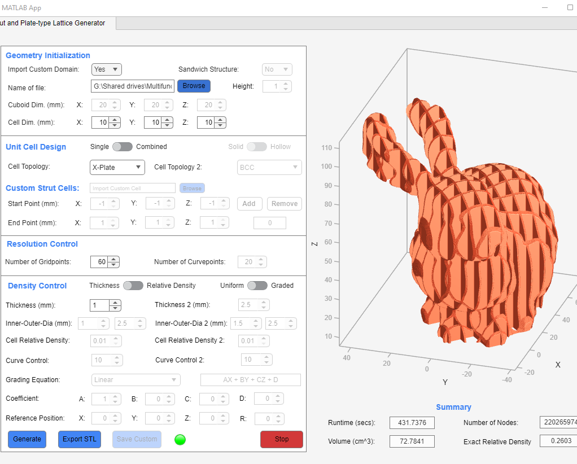Viewport: 577px width, 464px height.
Task: Click the Runtime (secs) value box
Action: click(x=412, y=423)
